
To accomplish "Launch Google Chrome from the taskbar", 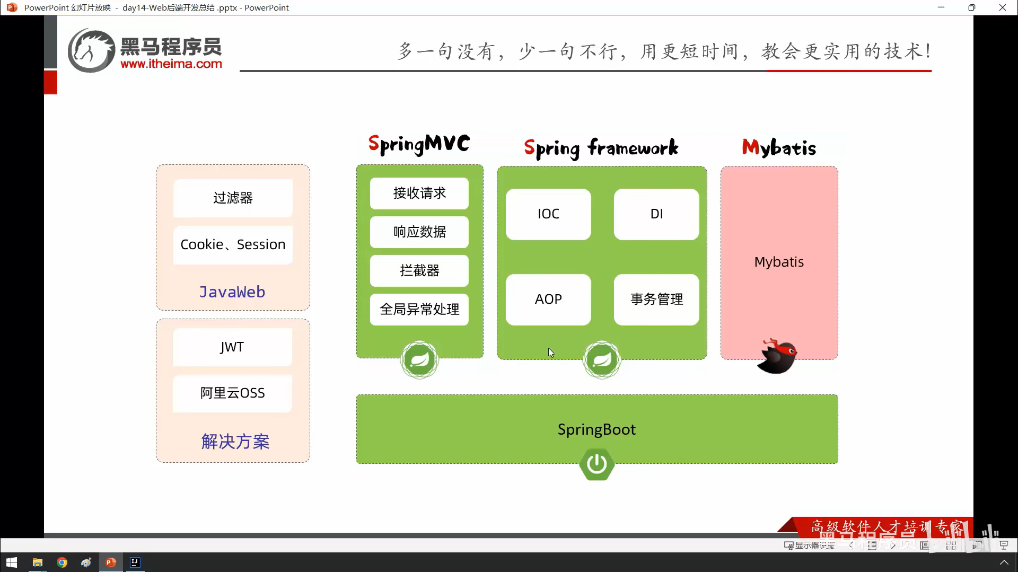I will 62,562.
